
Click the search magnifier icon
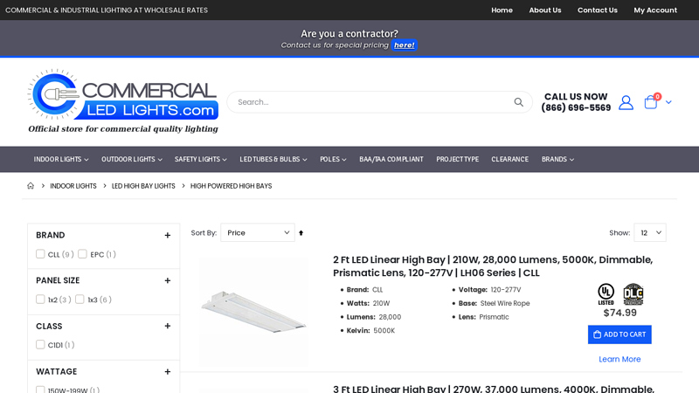[518, 102]
